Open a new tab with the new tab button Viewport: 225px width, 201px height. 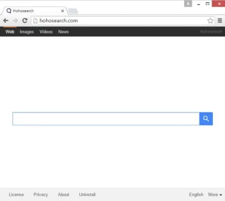[73, 11]
